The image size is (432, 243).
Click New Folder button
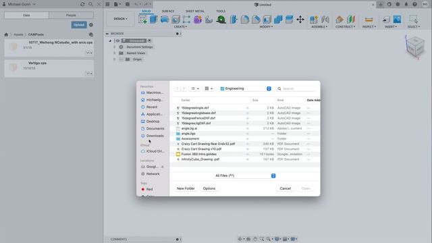pyautogui.click(x=186, y=188)
